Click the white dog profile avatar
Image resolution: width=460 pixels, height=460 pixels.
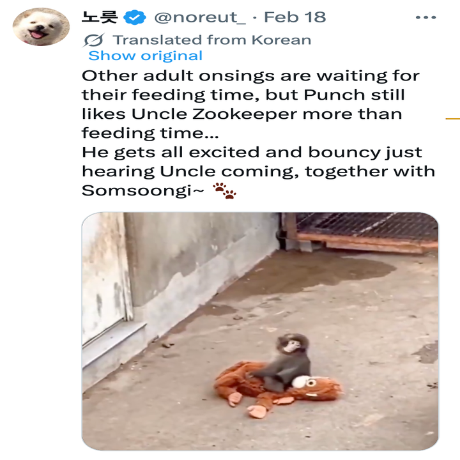(x=40, y=26)
